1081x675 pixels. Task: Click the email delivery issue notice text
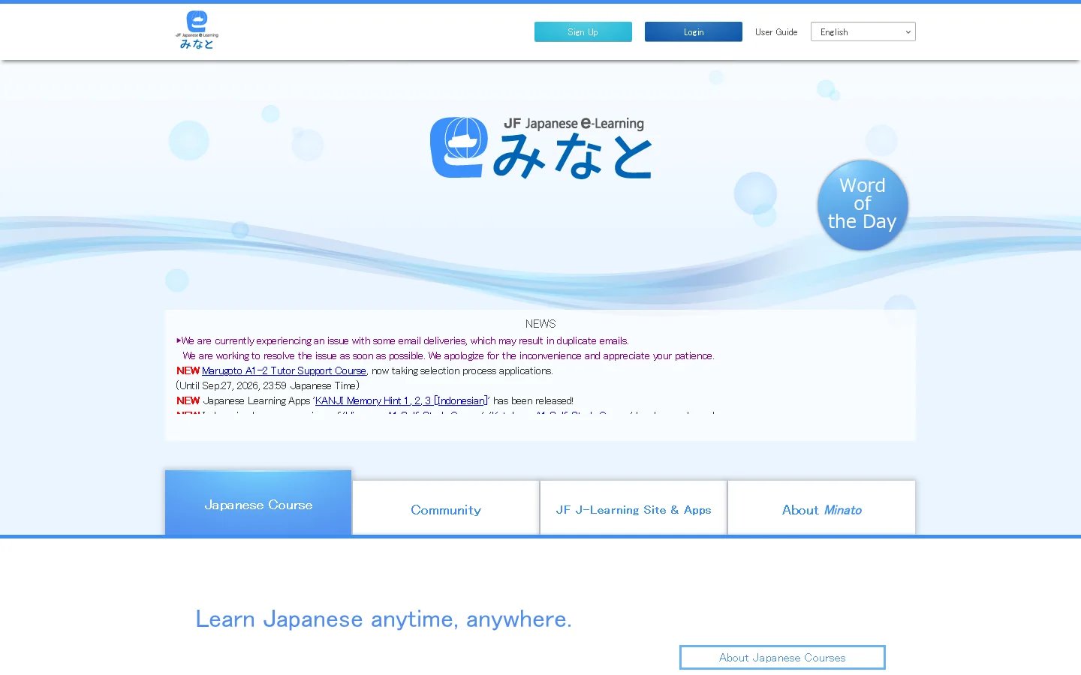pyautogui.click(x=403, y=340)
